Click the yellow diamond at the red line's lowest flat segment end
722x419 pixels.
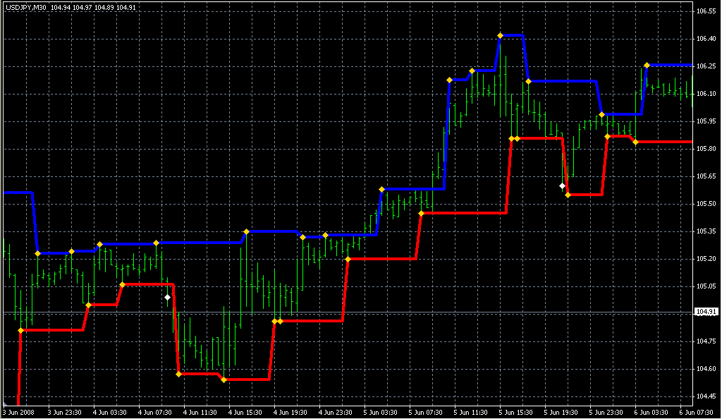coord(224,379)
